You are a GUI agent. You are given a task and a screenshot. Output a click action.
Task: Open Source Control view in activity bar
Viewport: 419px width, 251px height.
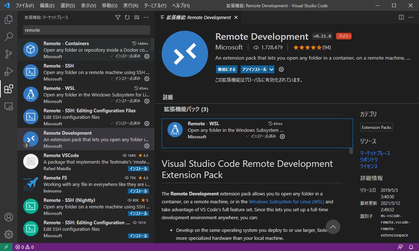click(x=9, y=54)
